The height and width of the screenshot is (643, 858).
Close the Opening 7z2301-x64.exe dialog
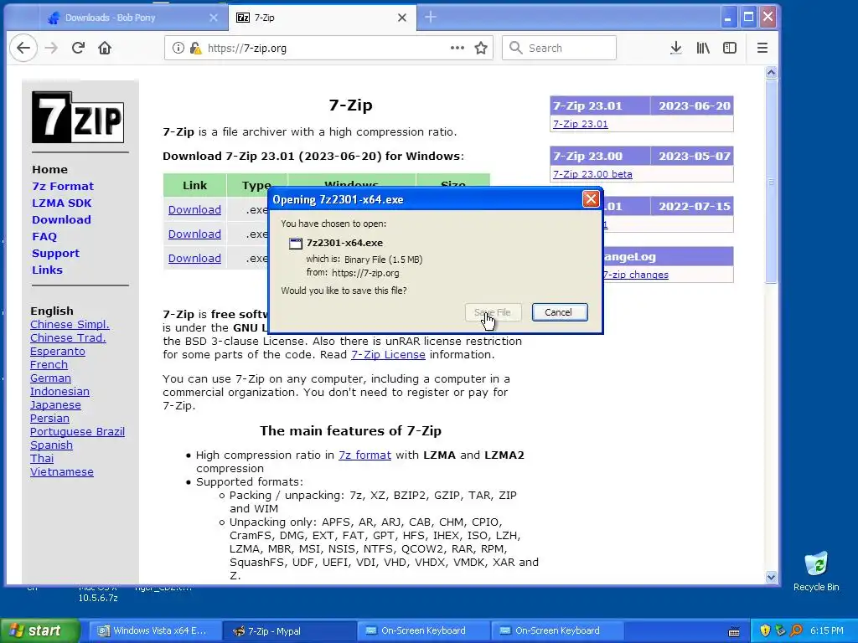(591, 199)
